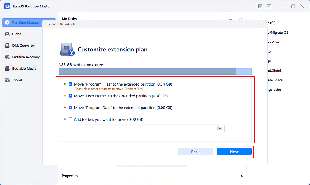
Task: Open Disk Converter from the sidebar
Action: (23, 46)
